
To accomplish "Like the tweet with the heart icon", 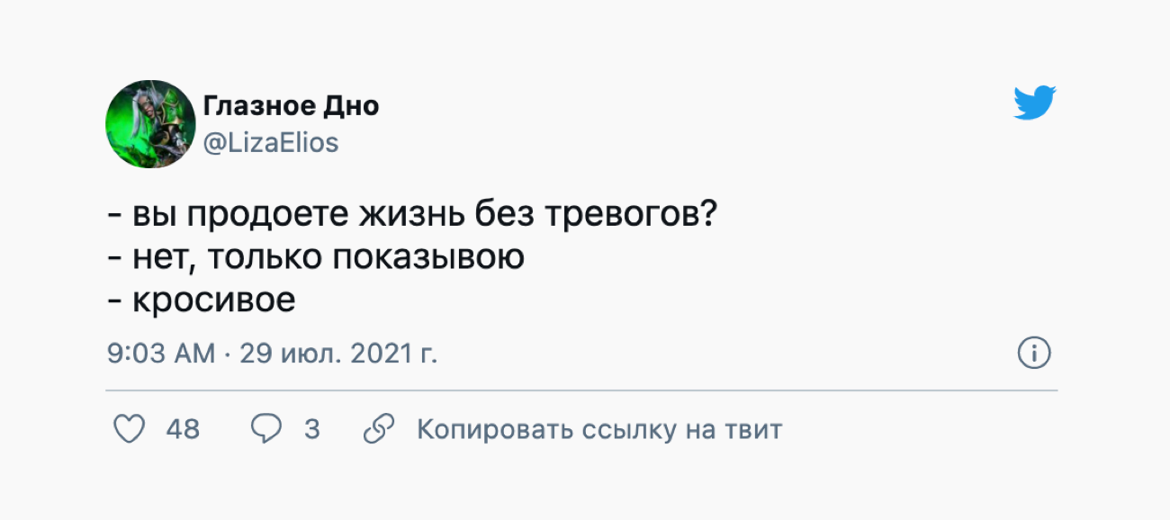I will 130,429.
